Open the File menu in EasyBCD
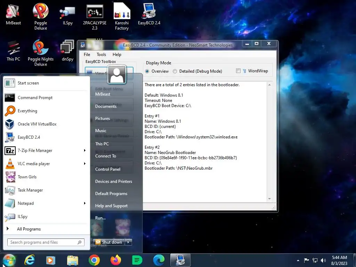The width and height of the screenshot is (356, 267). pos(87,55)
